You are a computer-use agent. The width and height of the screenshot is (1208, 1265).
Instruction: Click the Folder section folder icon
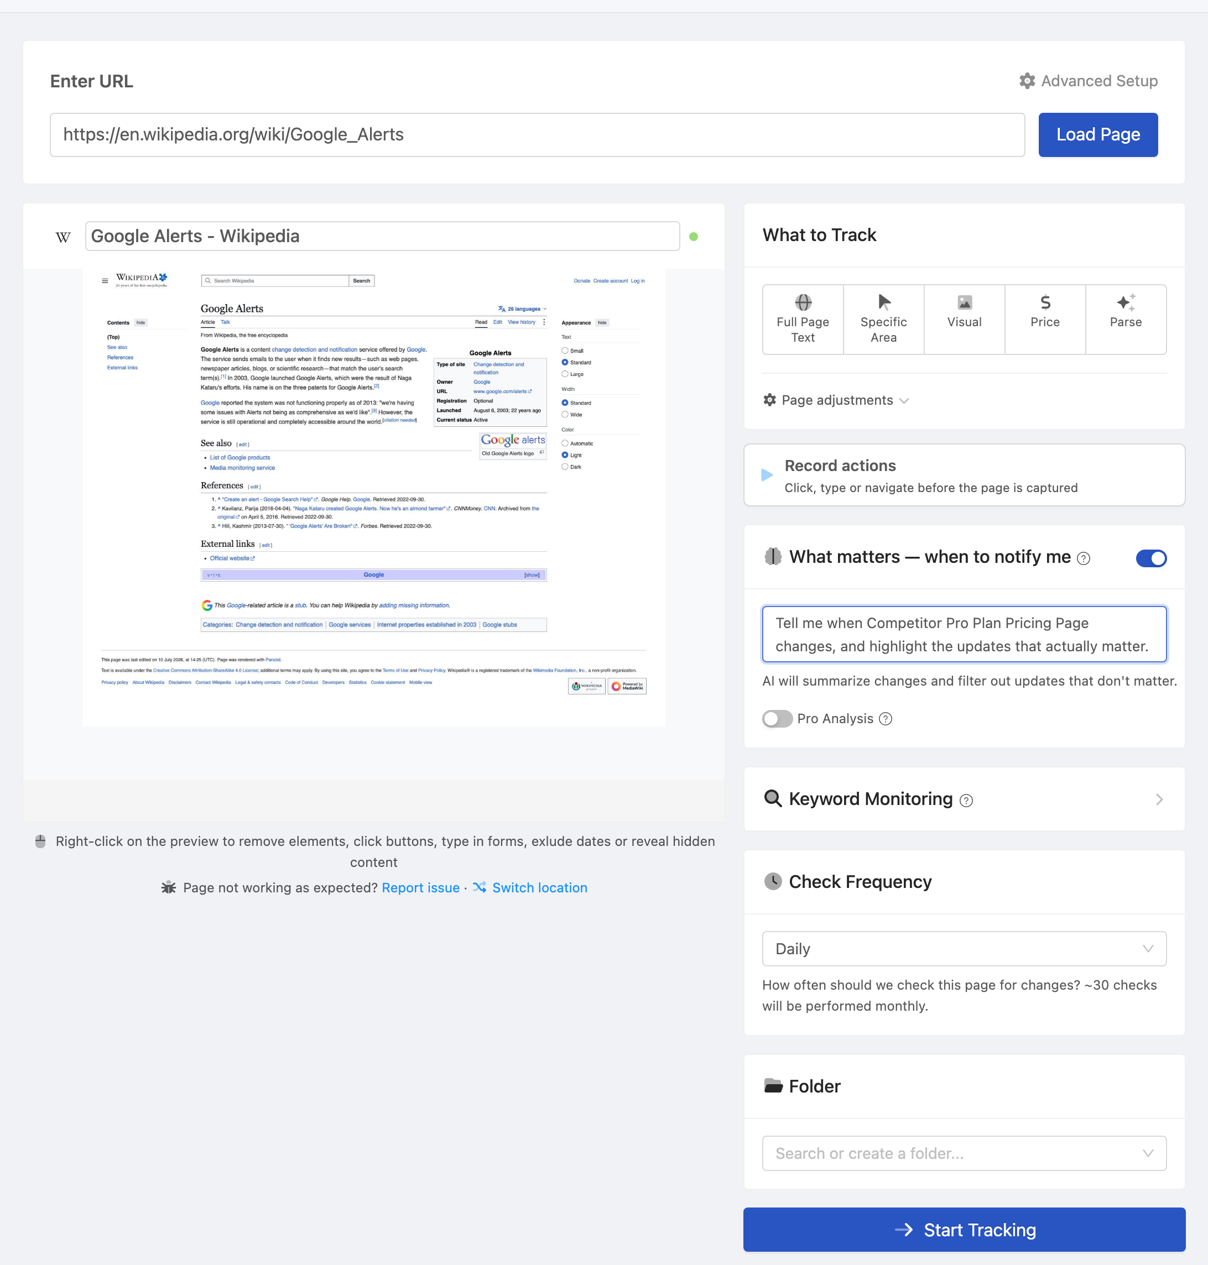[773, 1085]
